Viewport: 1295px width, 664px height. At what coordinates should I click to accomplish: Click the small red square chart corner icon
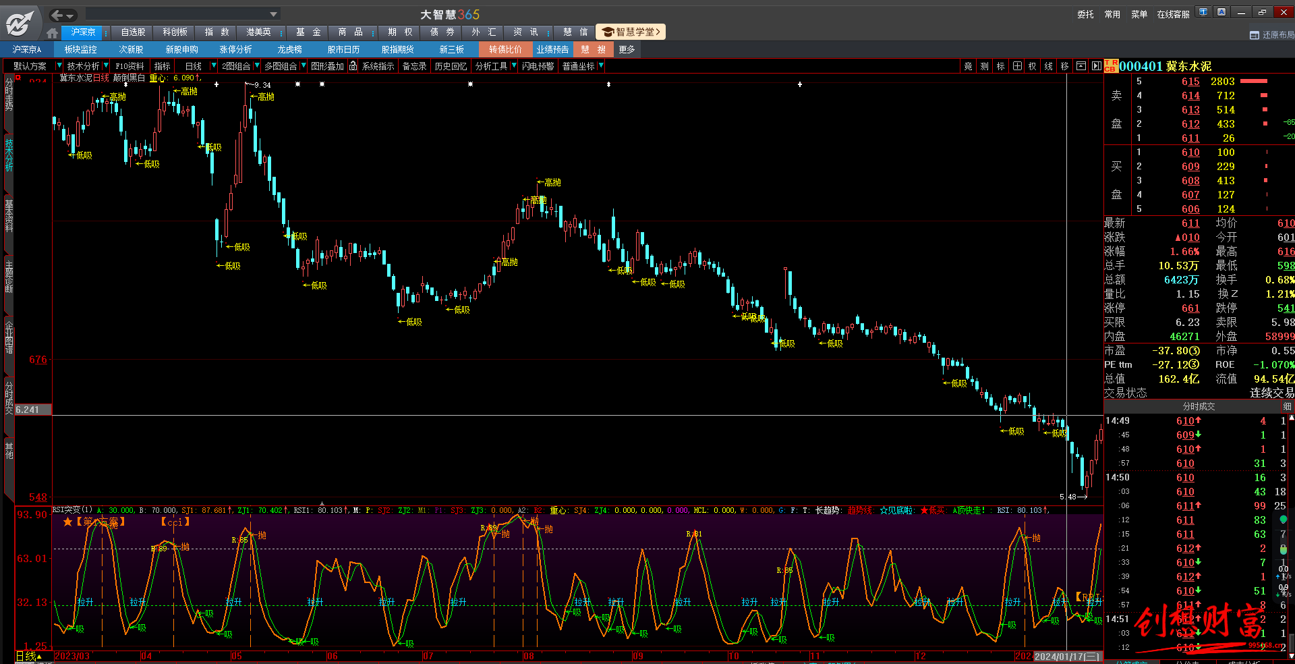19,78
